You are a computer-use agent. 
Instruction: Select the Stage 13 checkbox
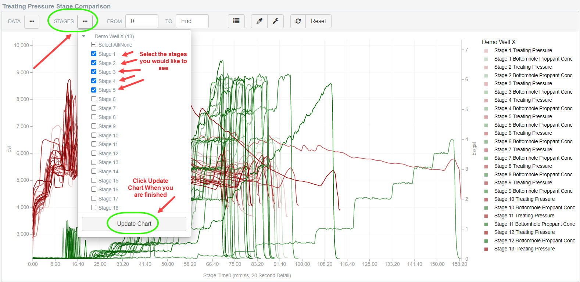(94, 162)
